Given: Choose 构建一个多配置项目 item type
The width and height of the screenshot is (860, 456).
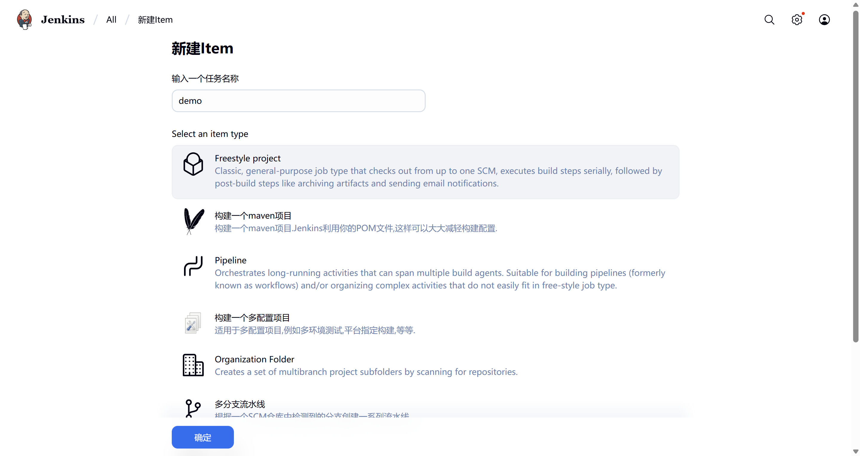Looking at the screenshot, I should [252, 318].
